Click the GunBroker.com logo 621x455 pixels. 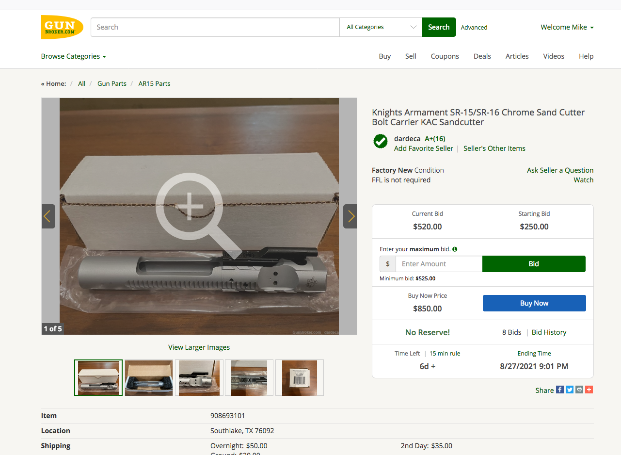pos(62,27)
